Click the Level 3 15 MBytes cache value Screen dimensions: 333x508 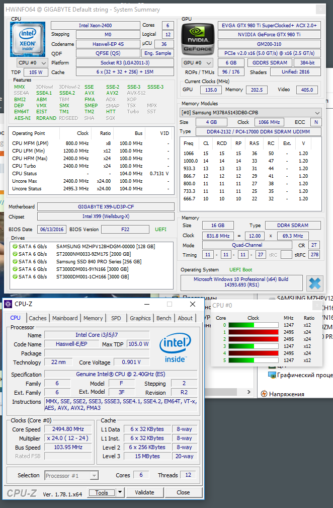pyautogui.click(x=147, y=456)
